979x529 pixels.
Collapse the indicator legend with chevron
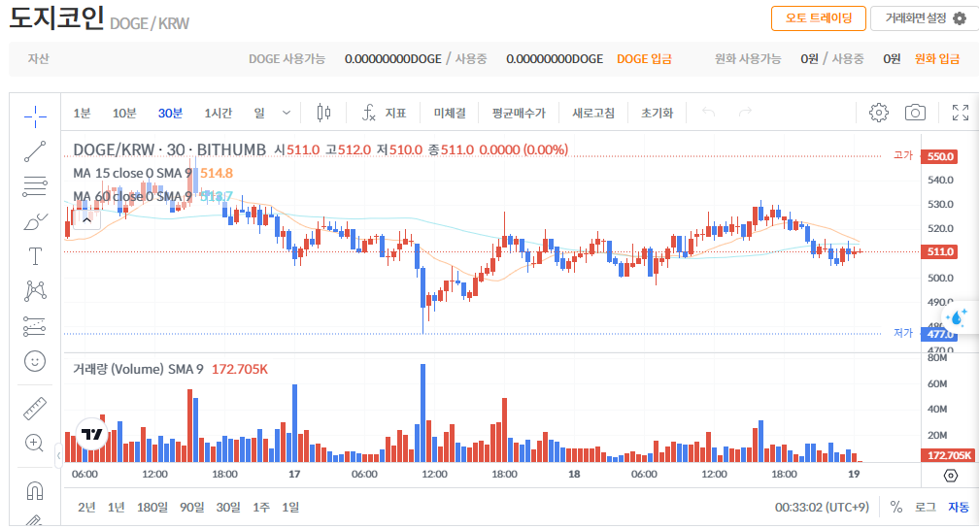[86, 219]
